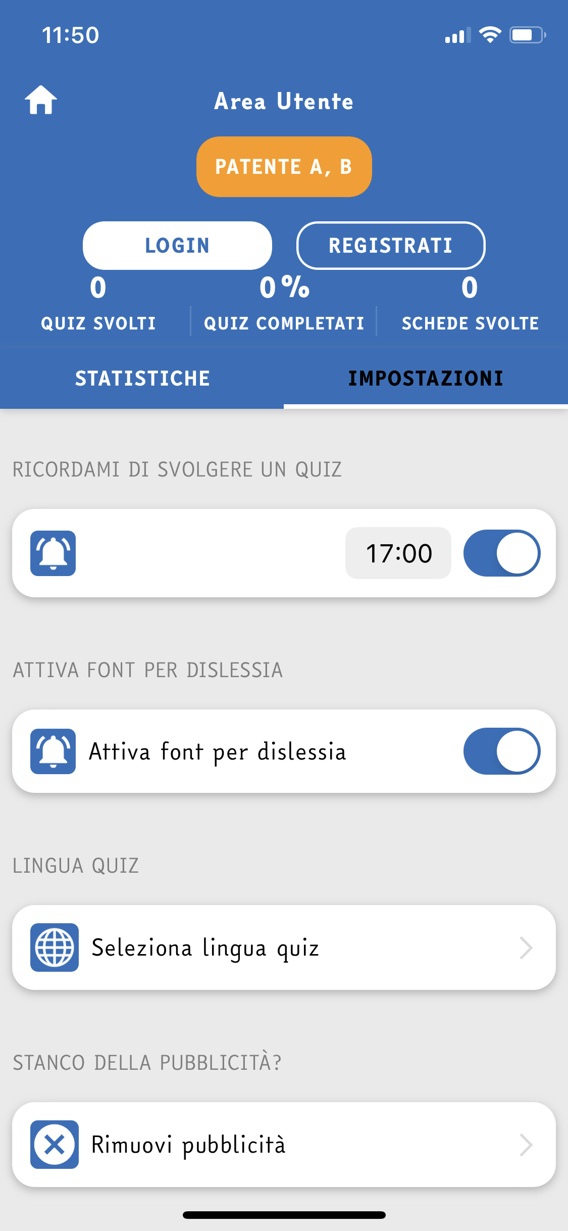The height and width of the screenshot is (1231, 568).
Task: Open the PATENTE A, B selector
Action: click(x=284, y=167)
